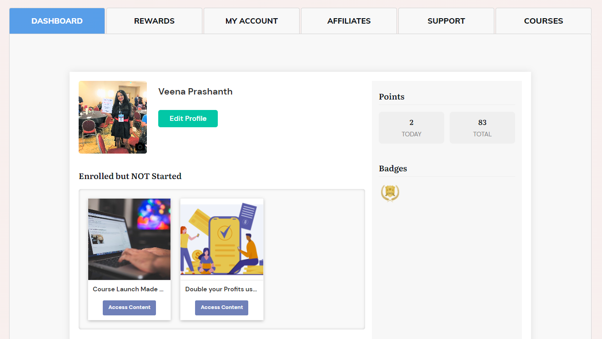Access Content for Course Launch Made course

point(129,308)
